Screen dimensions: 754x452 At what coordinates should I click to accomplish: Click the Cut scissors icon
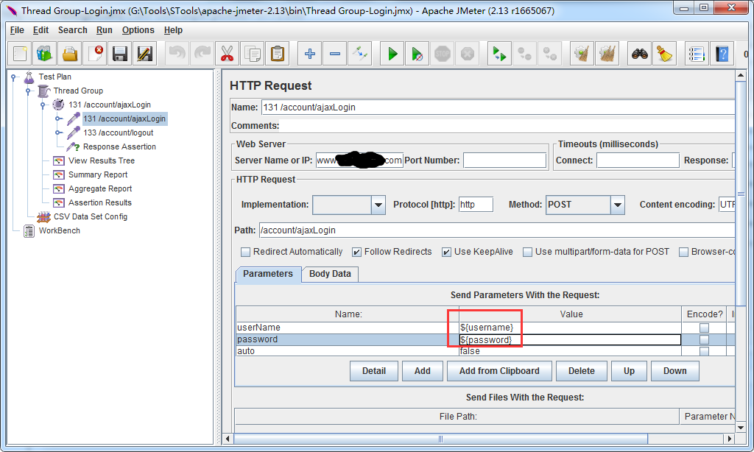(x=227, y=54)
